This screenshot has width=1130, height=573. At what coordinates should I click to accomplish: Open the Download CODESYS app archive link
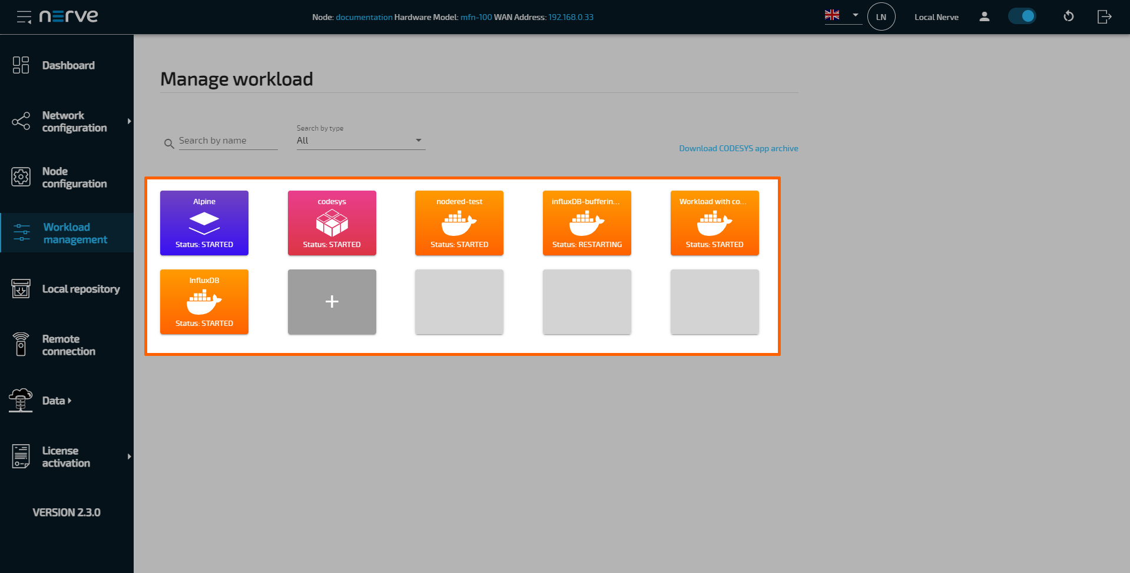(x=738, y=148)
